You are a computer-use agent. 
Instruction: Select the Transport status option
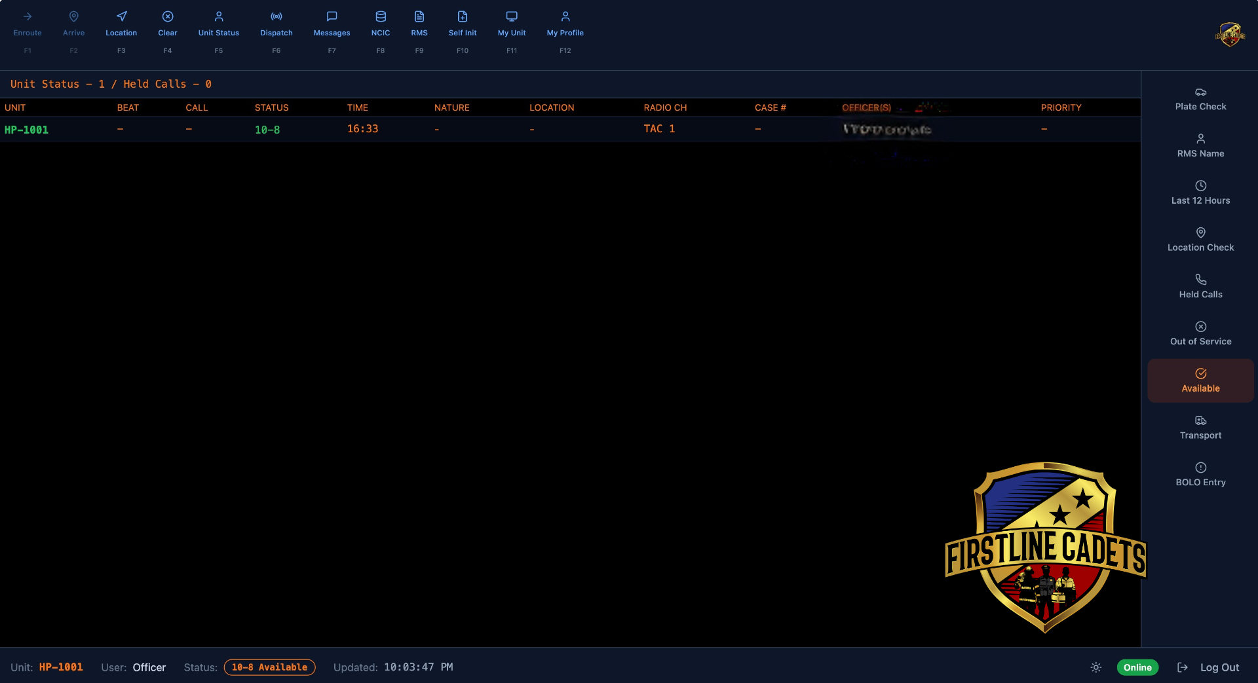(1200, 428)
